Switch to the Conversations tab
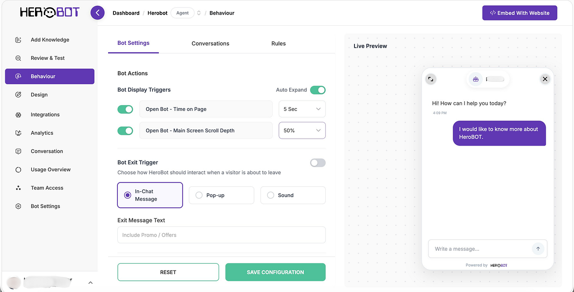Viewport: 574px width, 292px height. pos(210,43)
